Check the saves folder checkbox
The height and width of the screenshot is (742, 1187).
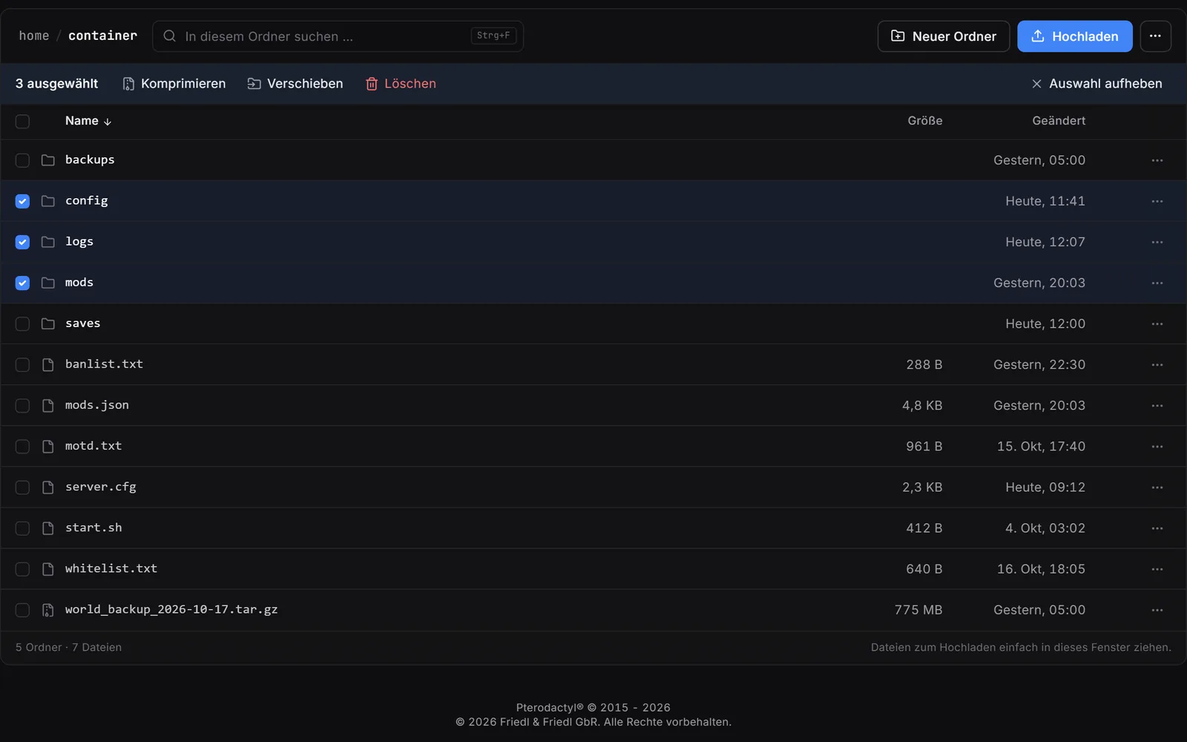[x=22, y=324]
